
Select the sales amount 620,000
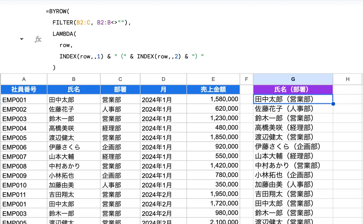[x=213, y=109]
